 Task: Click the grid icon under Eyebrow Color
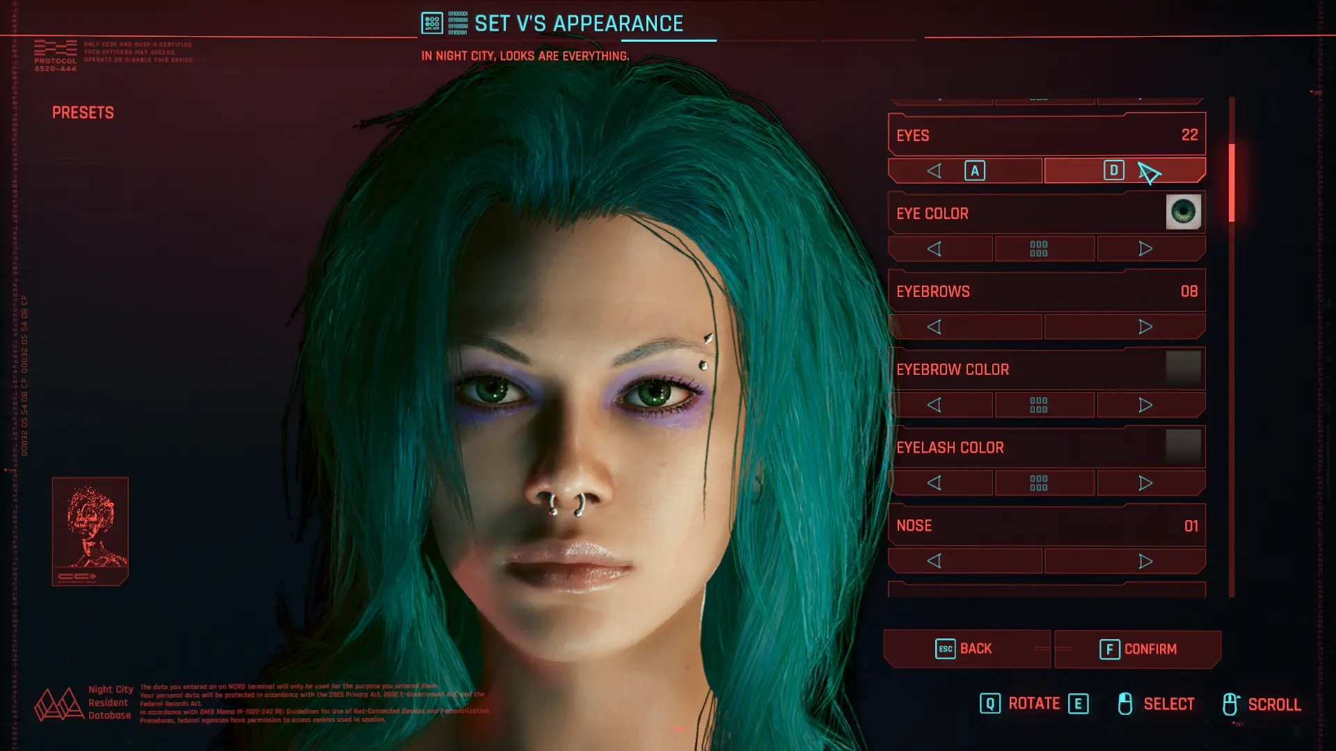click(x=1039, y=405)
